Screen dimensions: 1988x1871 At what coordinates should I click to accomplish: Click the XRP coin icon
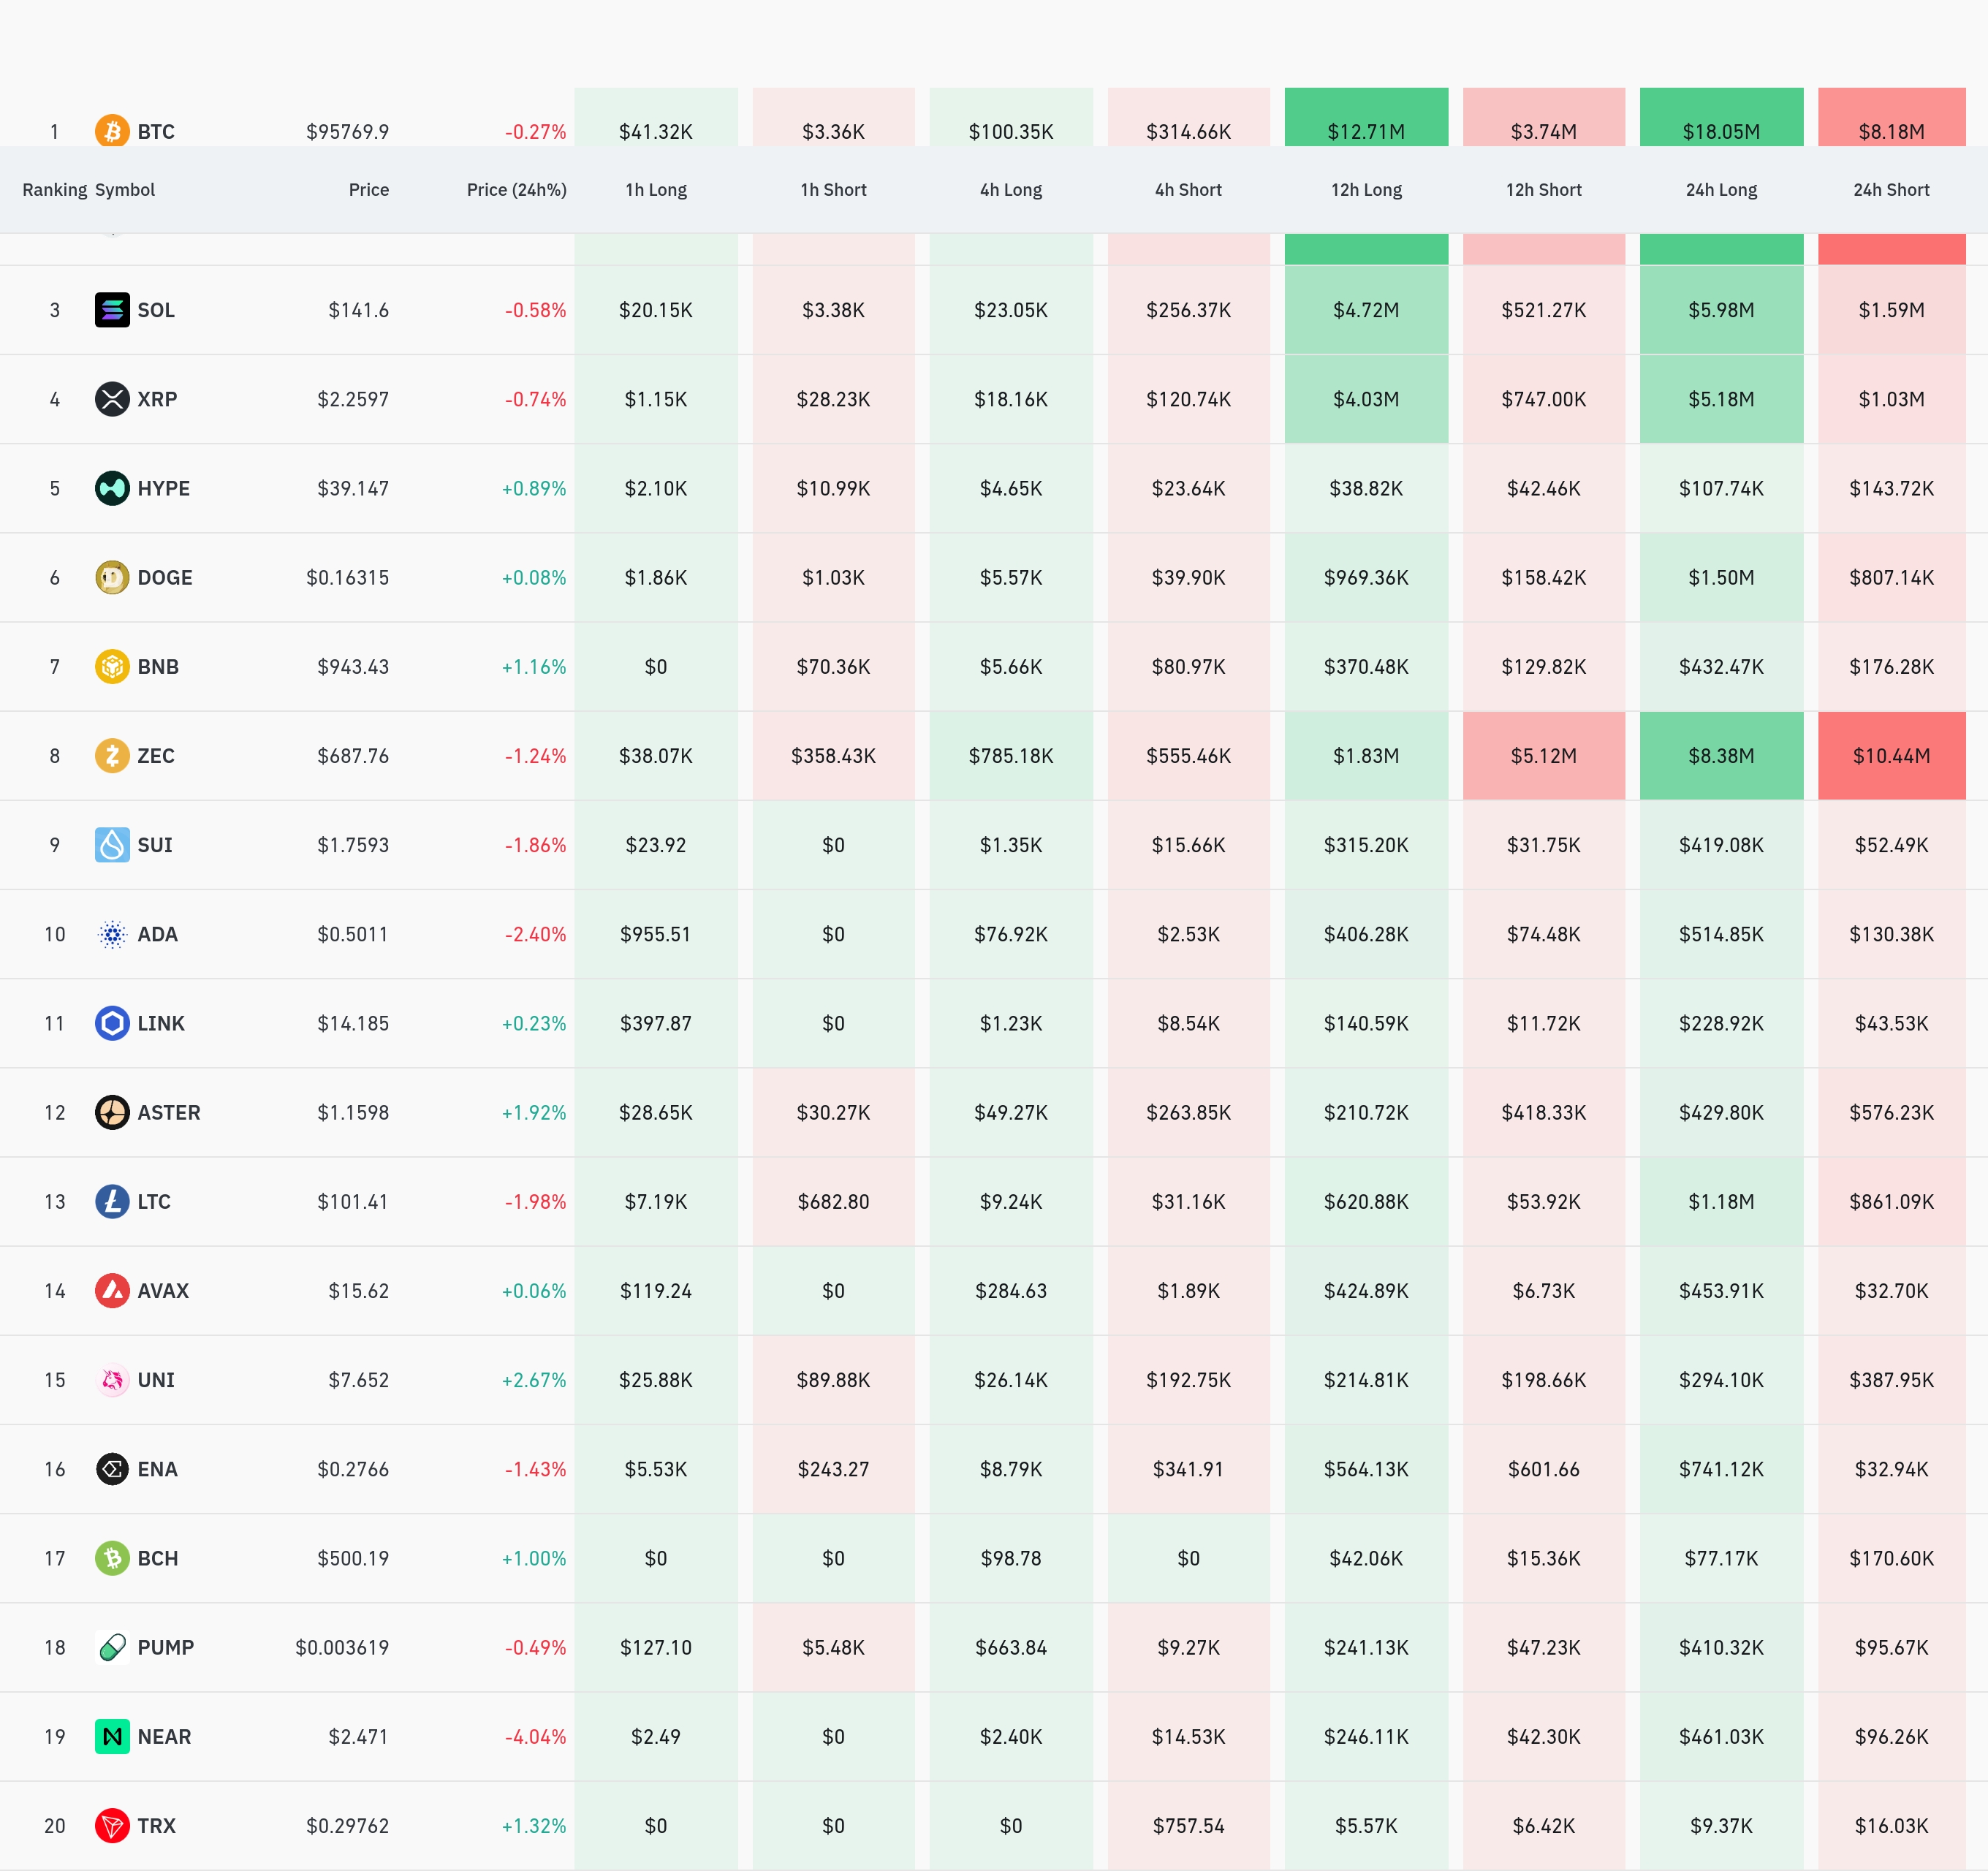click(x=112, y=399)
